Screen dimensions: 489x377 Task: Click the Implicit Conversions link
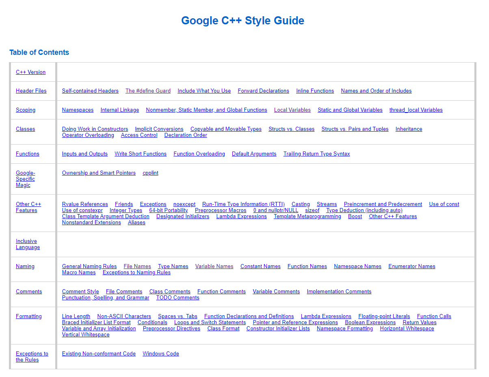[x=159, y=129]
